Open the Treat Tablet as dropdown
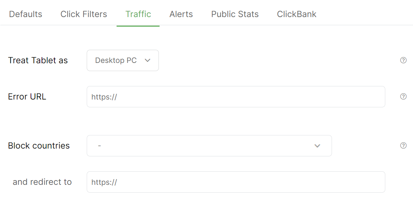This screenshot has width=413, height=204. tap(122, 60)
